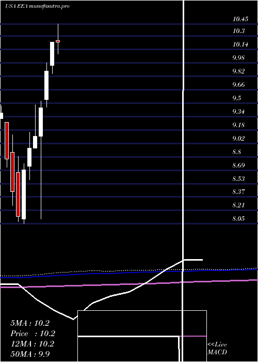
Task: Select the small red latest candle
Action: [x=58, y=41]
